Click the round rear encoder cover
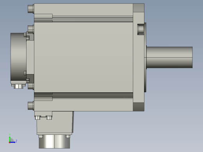 pyautogui.click(x=18, y=57)
